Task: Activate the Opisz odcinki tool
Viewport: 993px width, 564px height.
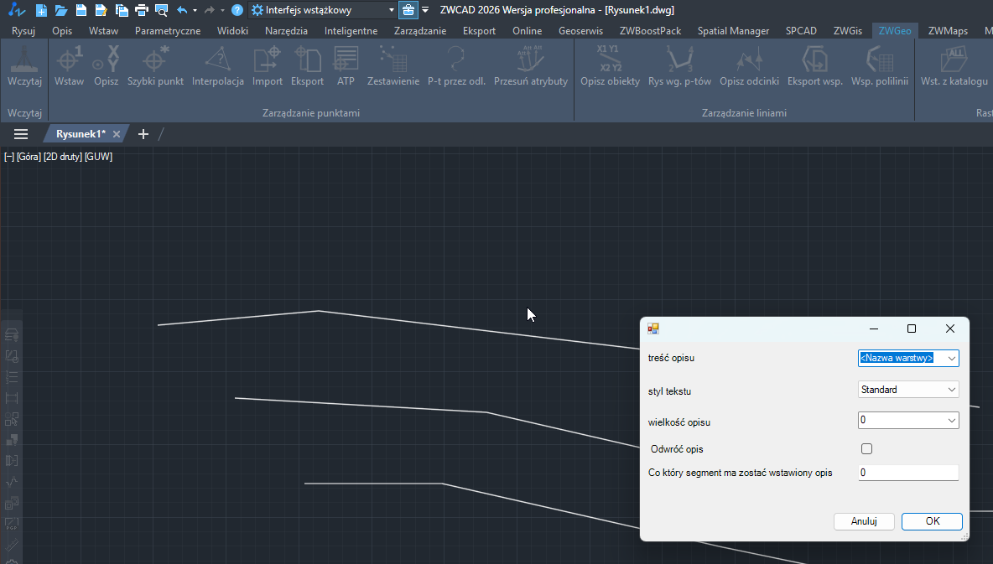Action: click(x=749, y=65)
